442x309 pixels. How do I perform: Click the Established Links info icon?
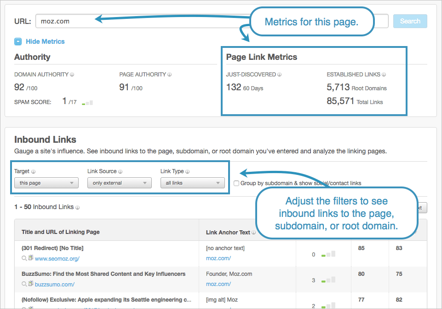(x=384, y=75)
